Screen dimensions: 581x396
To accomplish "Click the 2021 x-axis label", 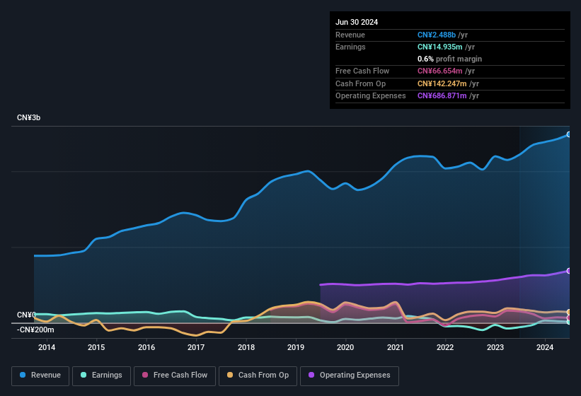I will [x=396, y=347].
